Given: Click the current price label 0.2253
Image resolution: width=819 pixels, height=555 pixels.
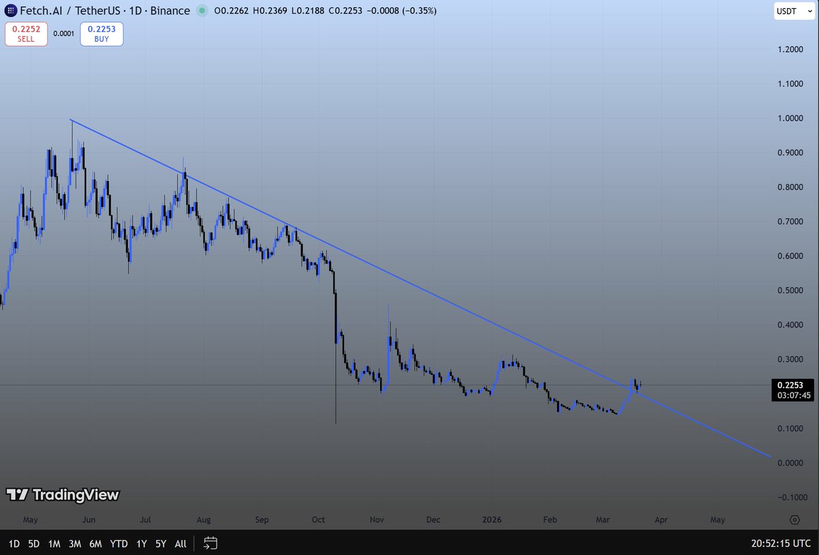Looking at the screenshot, I should [790, 384].
